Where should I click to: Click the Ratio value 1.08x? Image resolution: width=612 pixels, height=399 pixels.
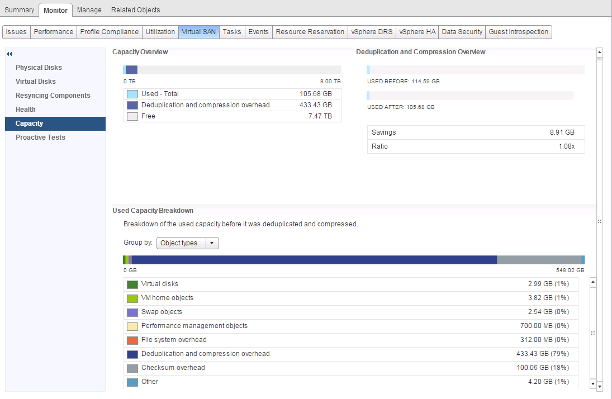pos(566,146)
